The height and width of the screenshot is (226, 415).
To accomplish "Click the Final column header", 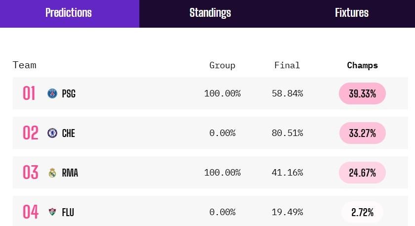I will [x=287, y=65].
